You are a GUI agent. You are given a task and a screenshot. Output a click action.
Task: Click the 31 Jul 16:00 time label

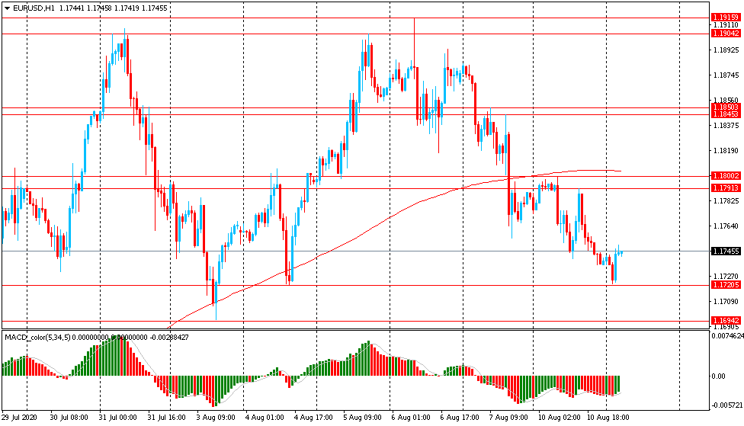coord(166,418)
